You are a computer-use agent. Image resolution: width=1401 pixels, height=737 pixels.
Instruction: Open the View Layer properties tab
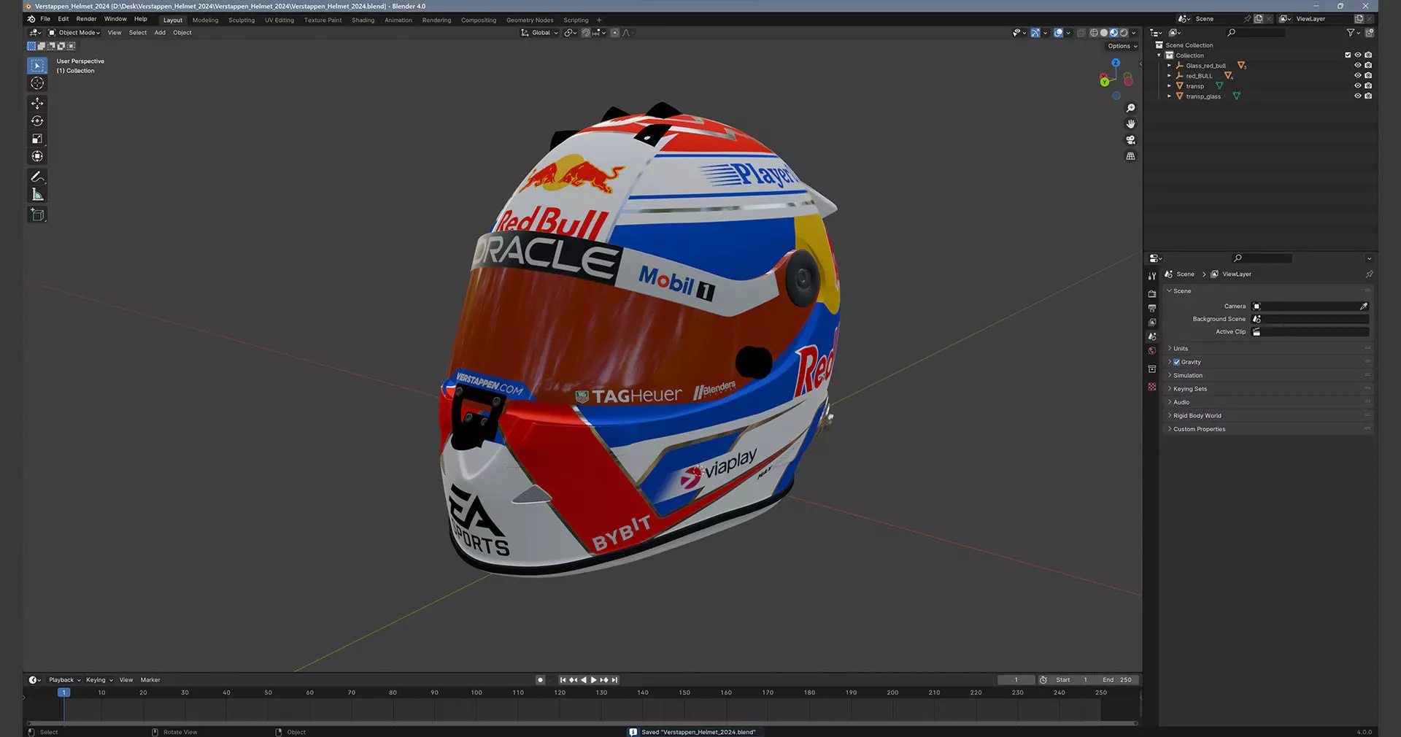(x=1152, y=323)
